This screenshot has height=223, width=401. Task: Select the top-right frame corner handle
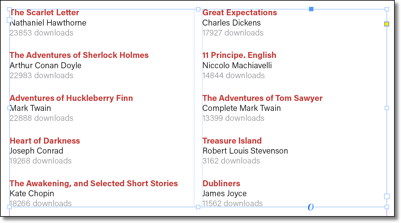[387, 9]
